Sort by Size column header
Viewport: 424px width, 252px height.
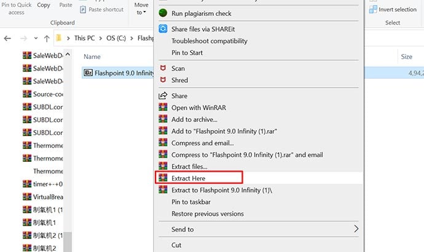pyautogui.click(x=406, y=56)
